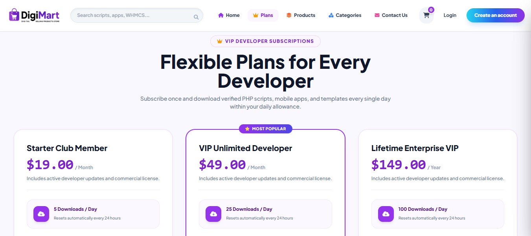
Task: Open the Products menu item
Action: click(x=301, y=15)
